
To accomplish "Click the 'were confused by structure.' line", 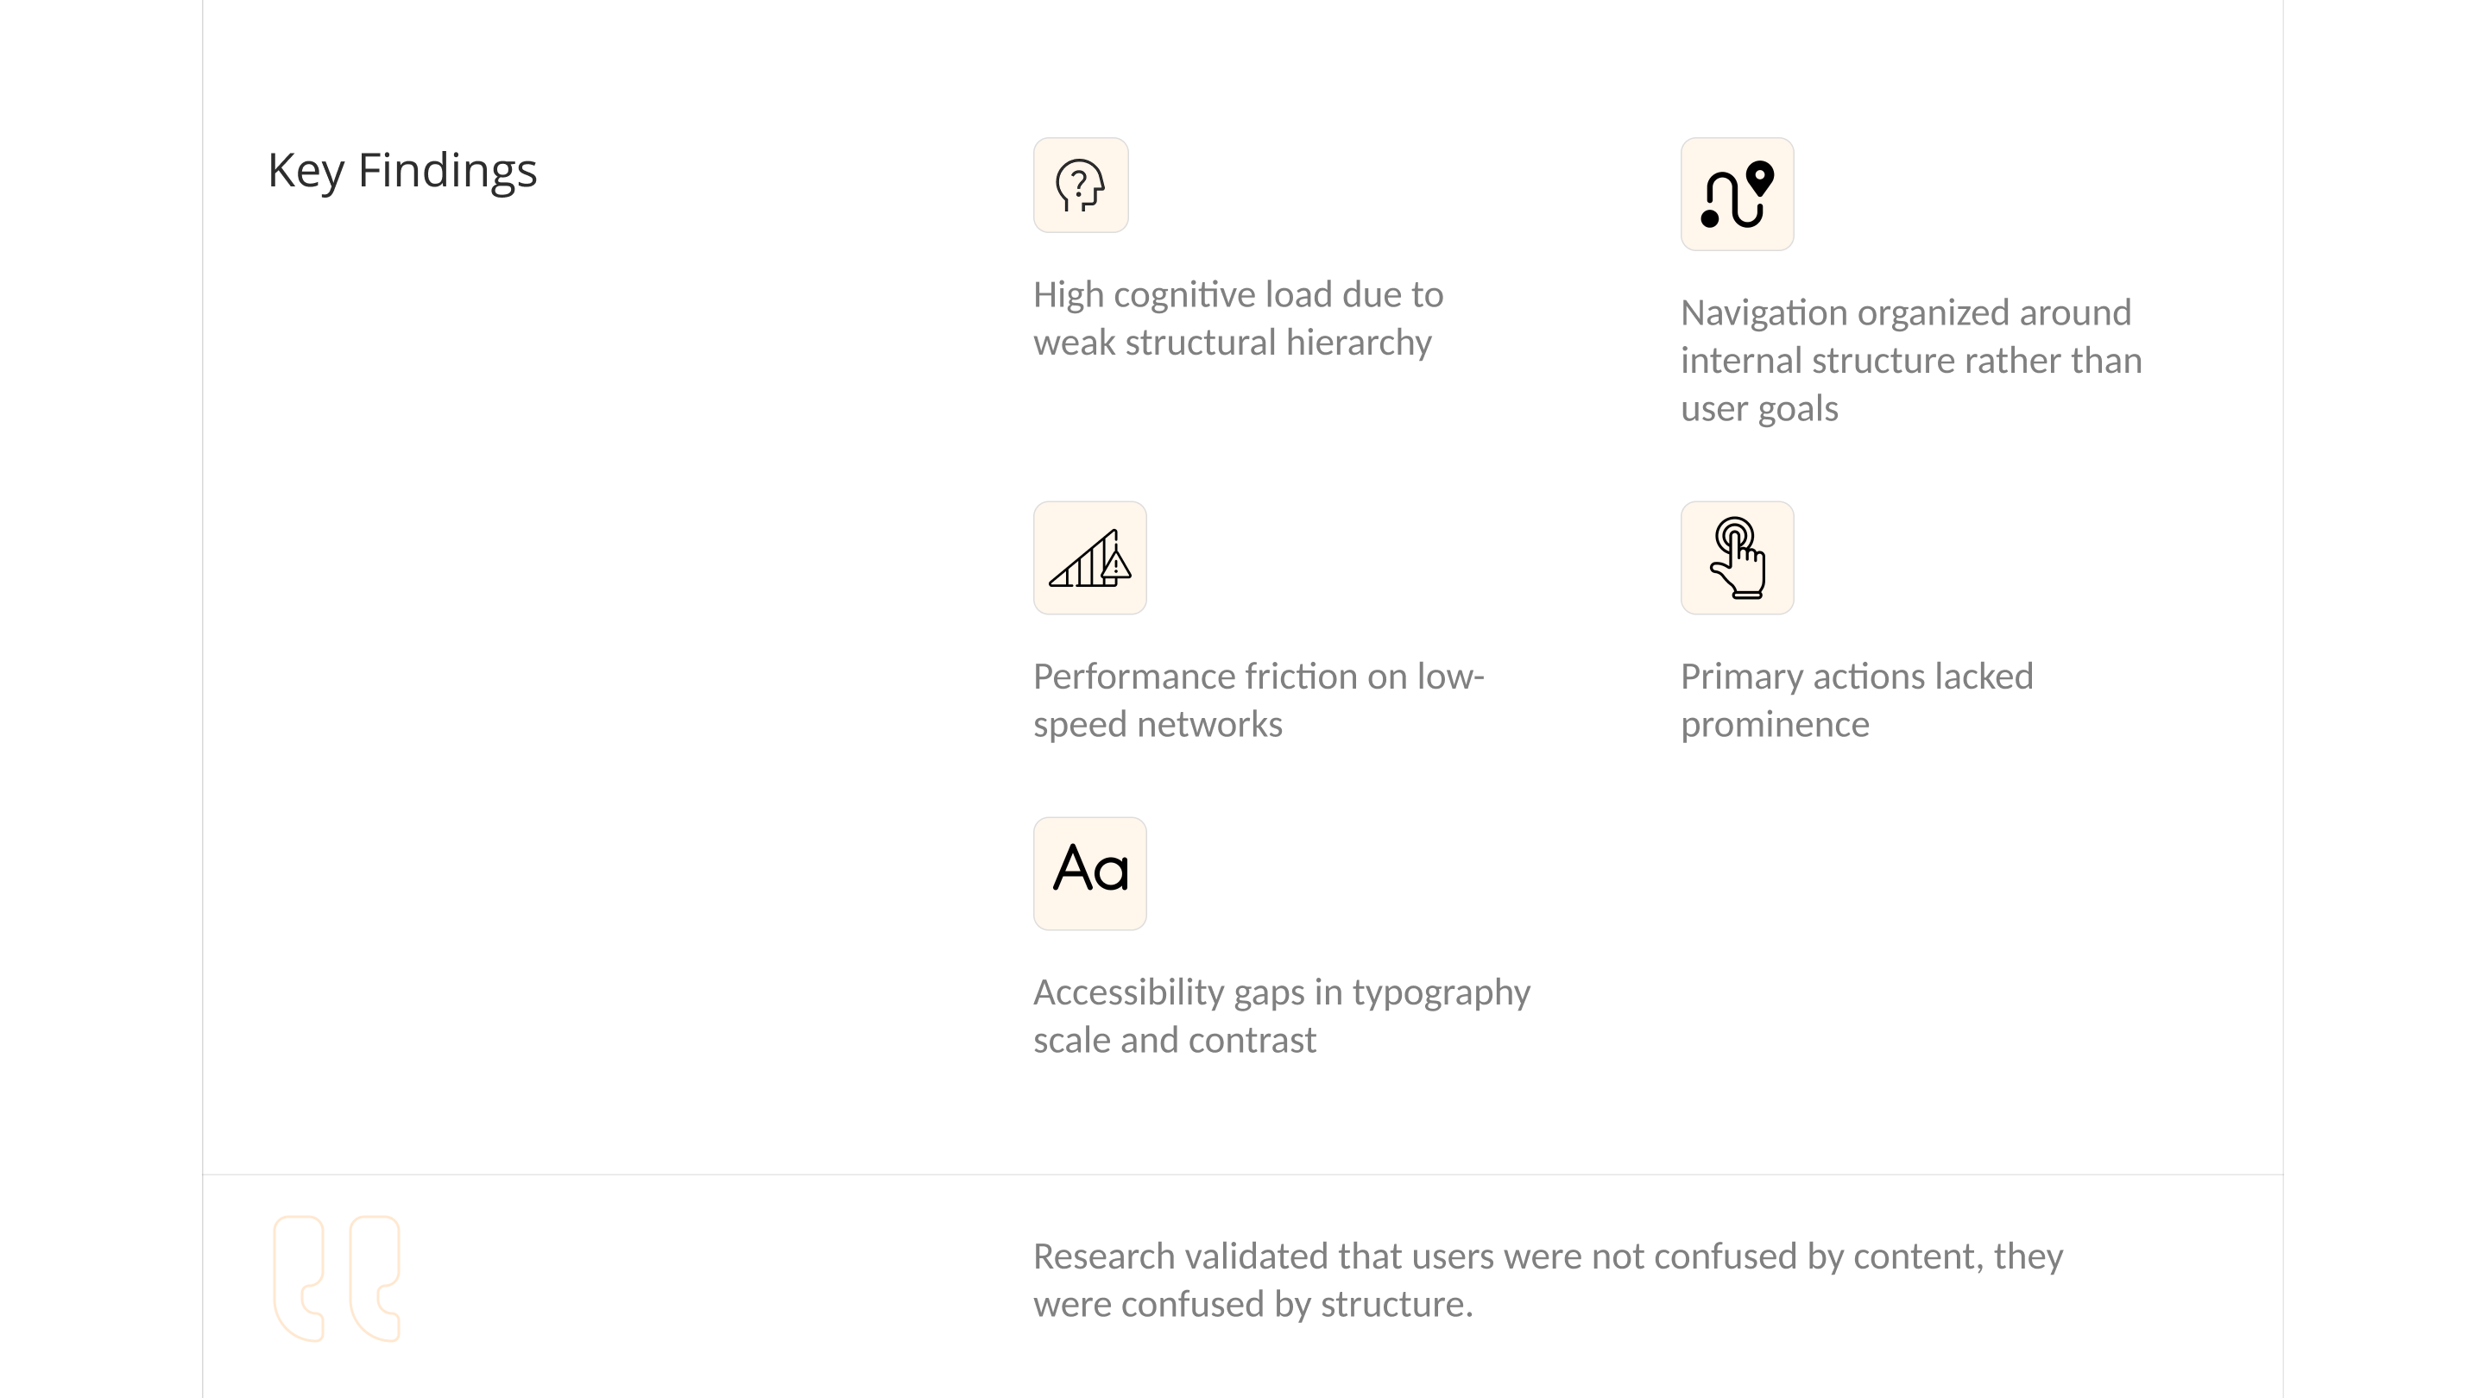I will pos(1252,1305).
